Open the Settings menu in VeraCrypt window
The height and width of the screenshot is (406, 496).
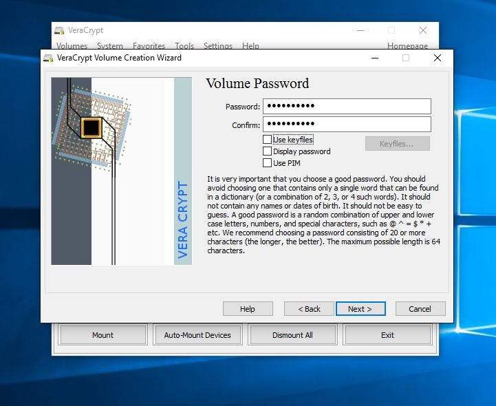218,46
